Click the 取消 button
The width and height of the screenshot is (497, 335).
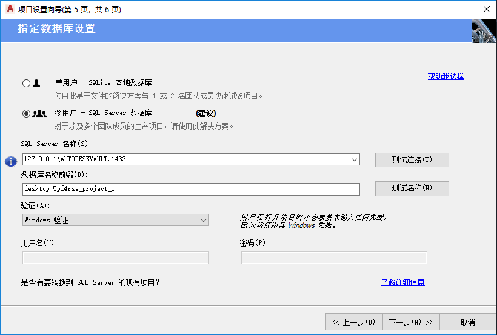[467, 322]
